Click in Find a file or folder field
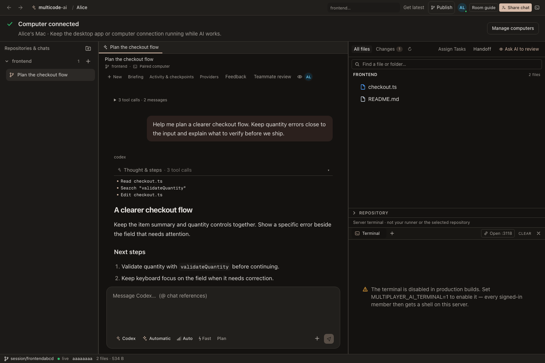 point(447,64)
